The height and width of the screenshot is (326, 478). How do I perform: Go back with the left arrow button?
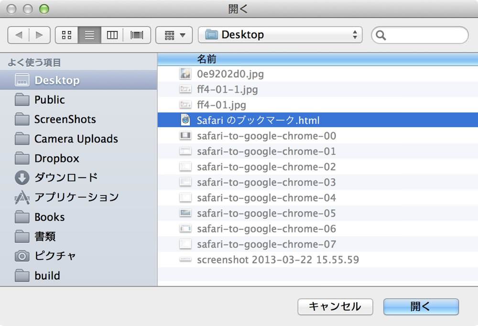[19, 35]
